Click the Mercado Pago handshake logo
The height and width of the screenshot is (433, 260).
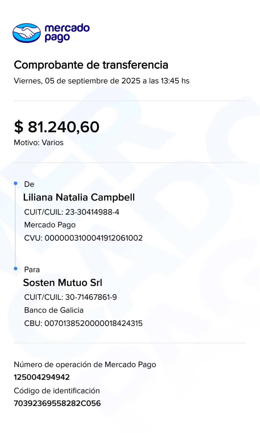pyautogui.click(x=27, y=33)
